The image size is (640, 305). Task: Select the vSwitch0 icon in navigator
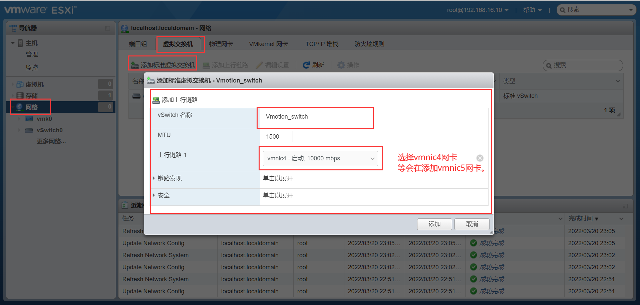pyautogui.click(x=29, y=130)
